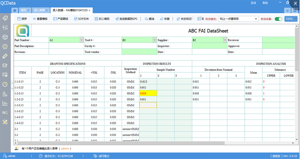Screen dimensions: 300x159
Task: Click the 保存 save button
Action: (x=22, y=19)
